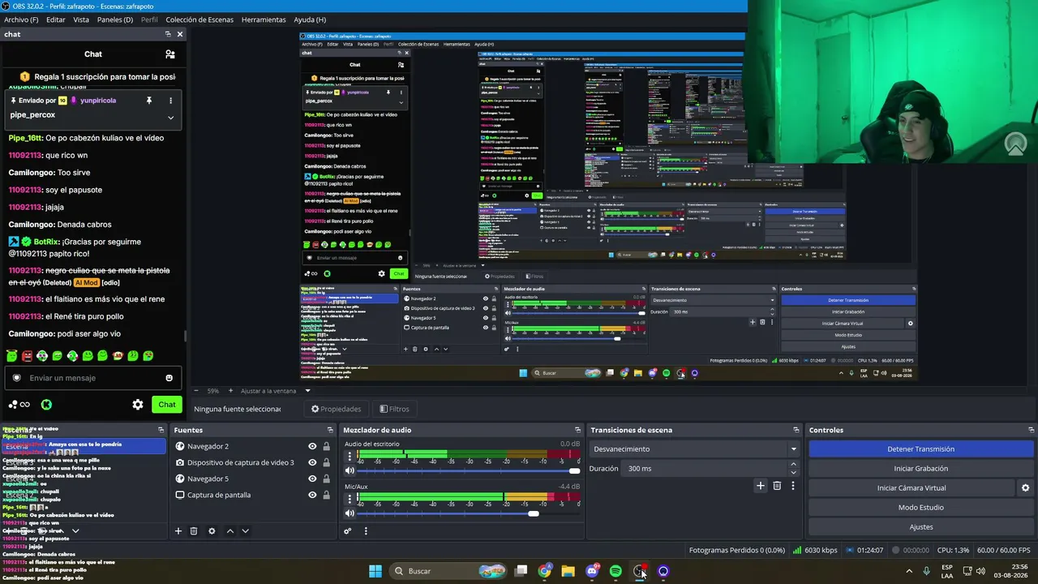Open the Herramientas menu
The width and height of the screenshot is (1038, 584).
coord(264,19)
